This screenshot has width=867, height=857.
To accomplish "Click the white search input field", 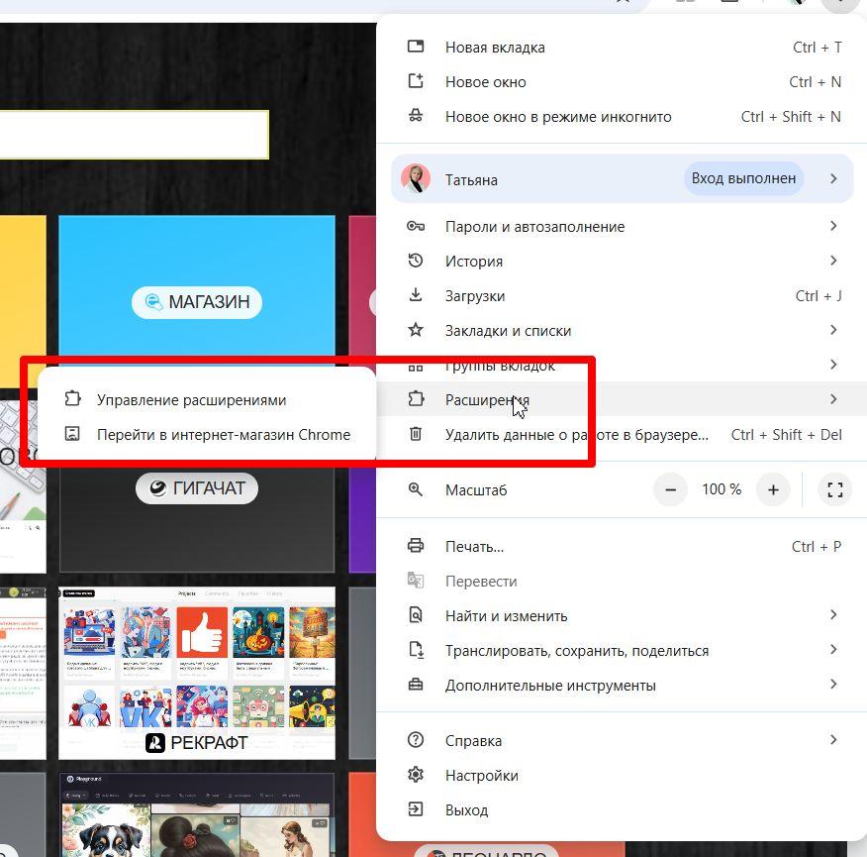I will point(134,135).
